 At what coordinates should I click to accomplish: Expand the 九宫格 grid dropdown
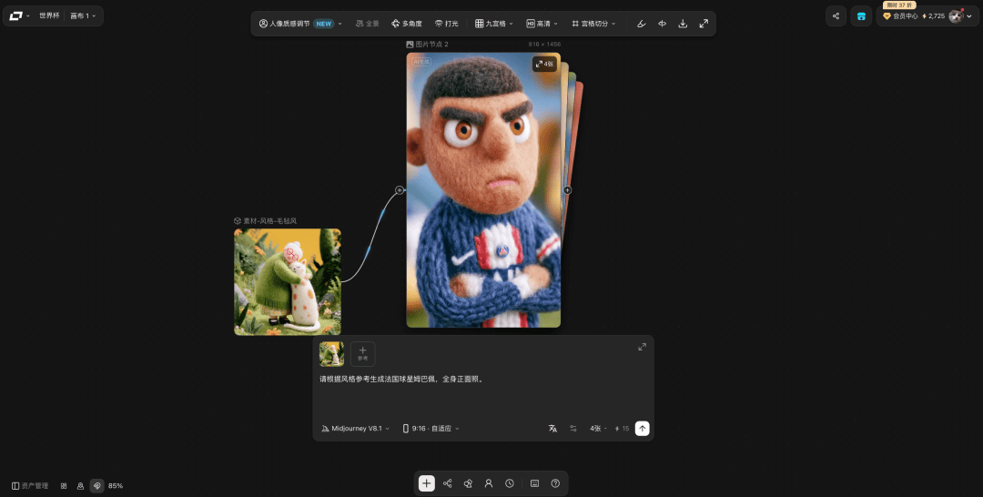tap(494, 24)
